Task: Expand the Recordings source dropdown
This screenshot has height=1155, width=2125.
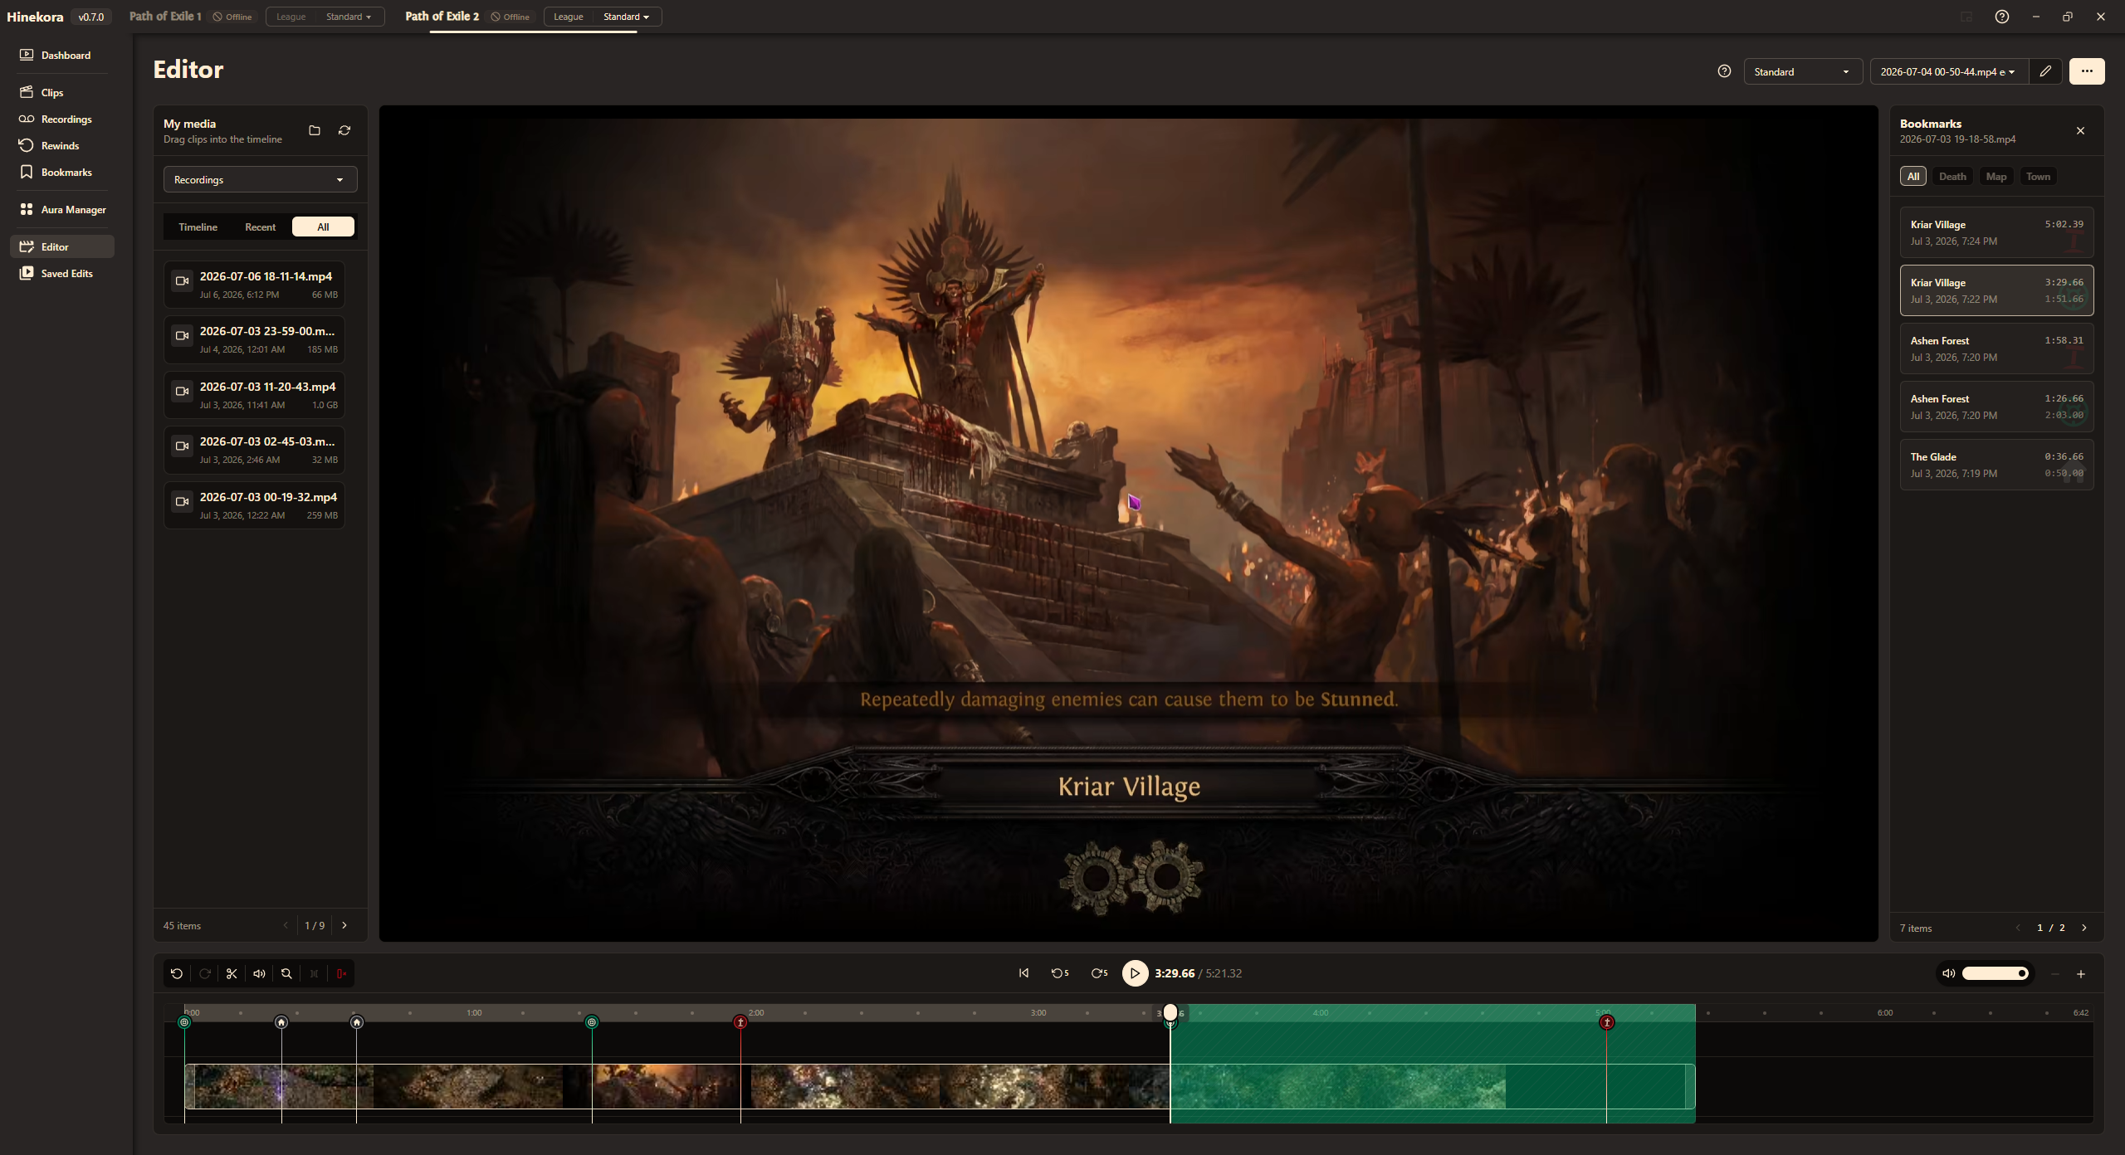Action: (260, 179)
